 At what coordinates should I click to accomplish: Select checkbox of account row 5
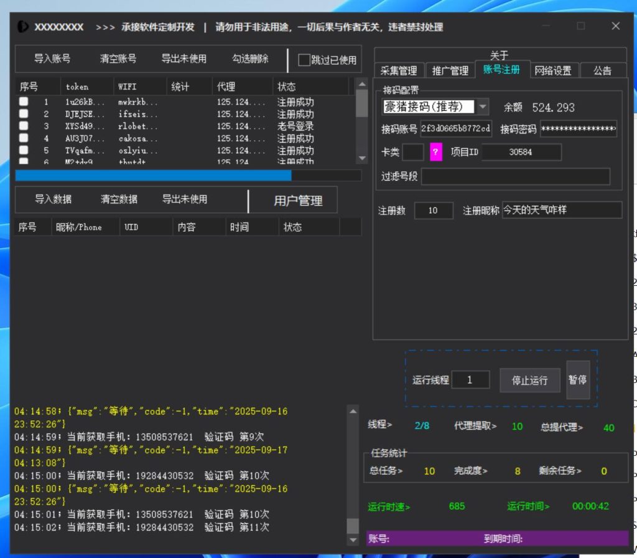[24, 150]
